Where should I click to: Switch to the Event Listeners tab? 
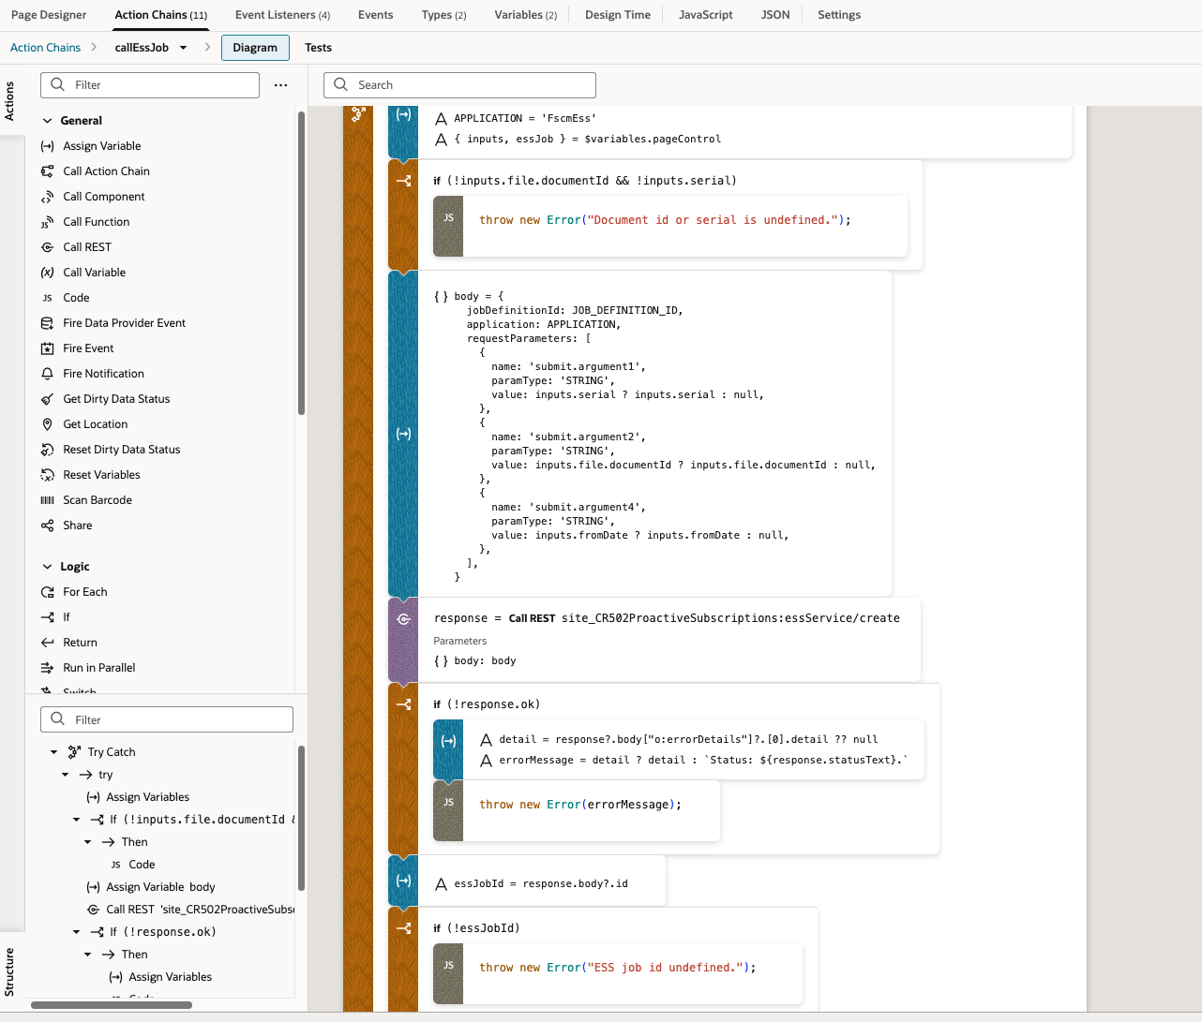point(282,15)
